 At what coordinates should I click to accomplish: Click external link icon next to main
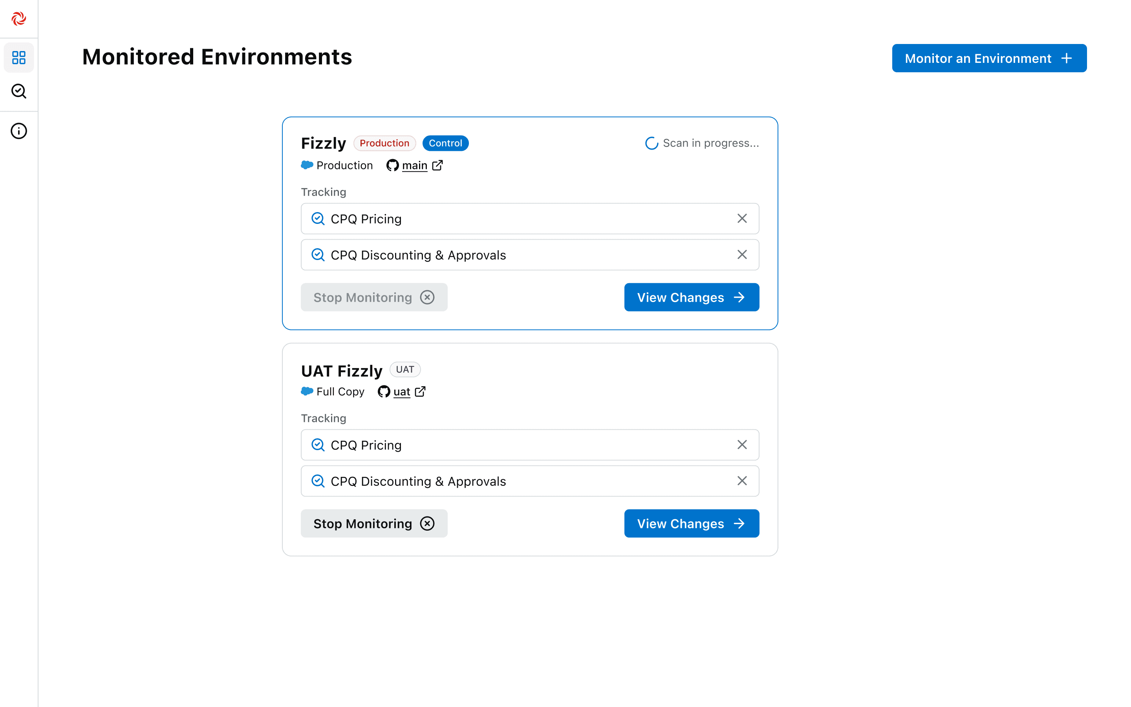pyautogui.click(x=437, y=165)
